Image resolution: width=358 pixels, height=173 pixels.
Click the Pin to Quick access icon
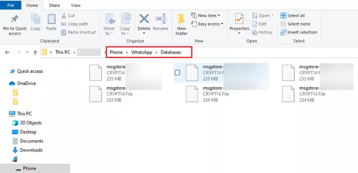[x=15, y=19]
